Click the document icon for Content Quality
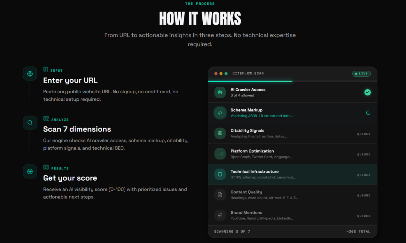The image size is (406, 243). [220, 195]
